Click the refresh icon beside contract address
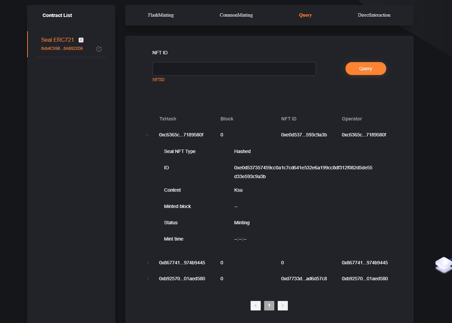 pyautogui.click(x=99, y=49)
